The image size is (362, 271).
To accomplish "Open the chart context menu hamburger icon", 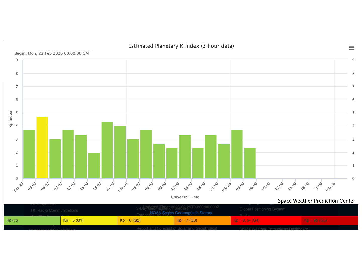I will (351, 48).
